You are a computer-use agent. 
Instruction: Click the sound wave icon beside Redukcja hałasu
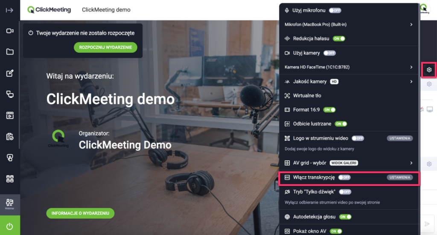(287, 39)
